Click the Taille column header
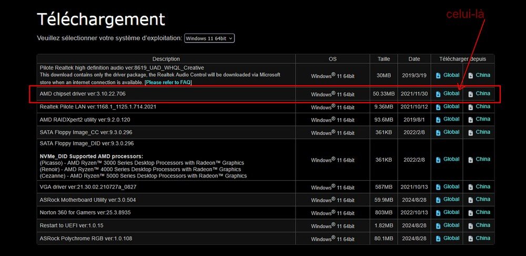Screen dimensions: 526x256 384,59
